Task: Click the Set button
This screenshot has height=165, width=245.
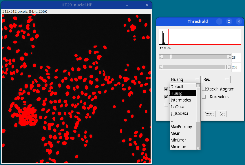Action: click(222, 114)
